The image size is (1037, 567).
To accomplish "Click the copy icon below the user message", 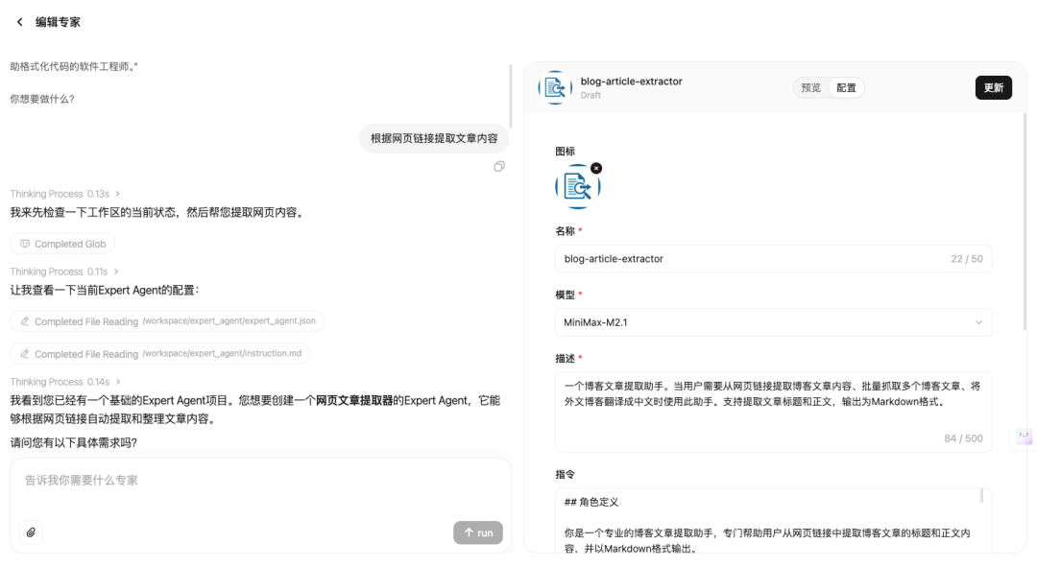I will pos(497,166).
